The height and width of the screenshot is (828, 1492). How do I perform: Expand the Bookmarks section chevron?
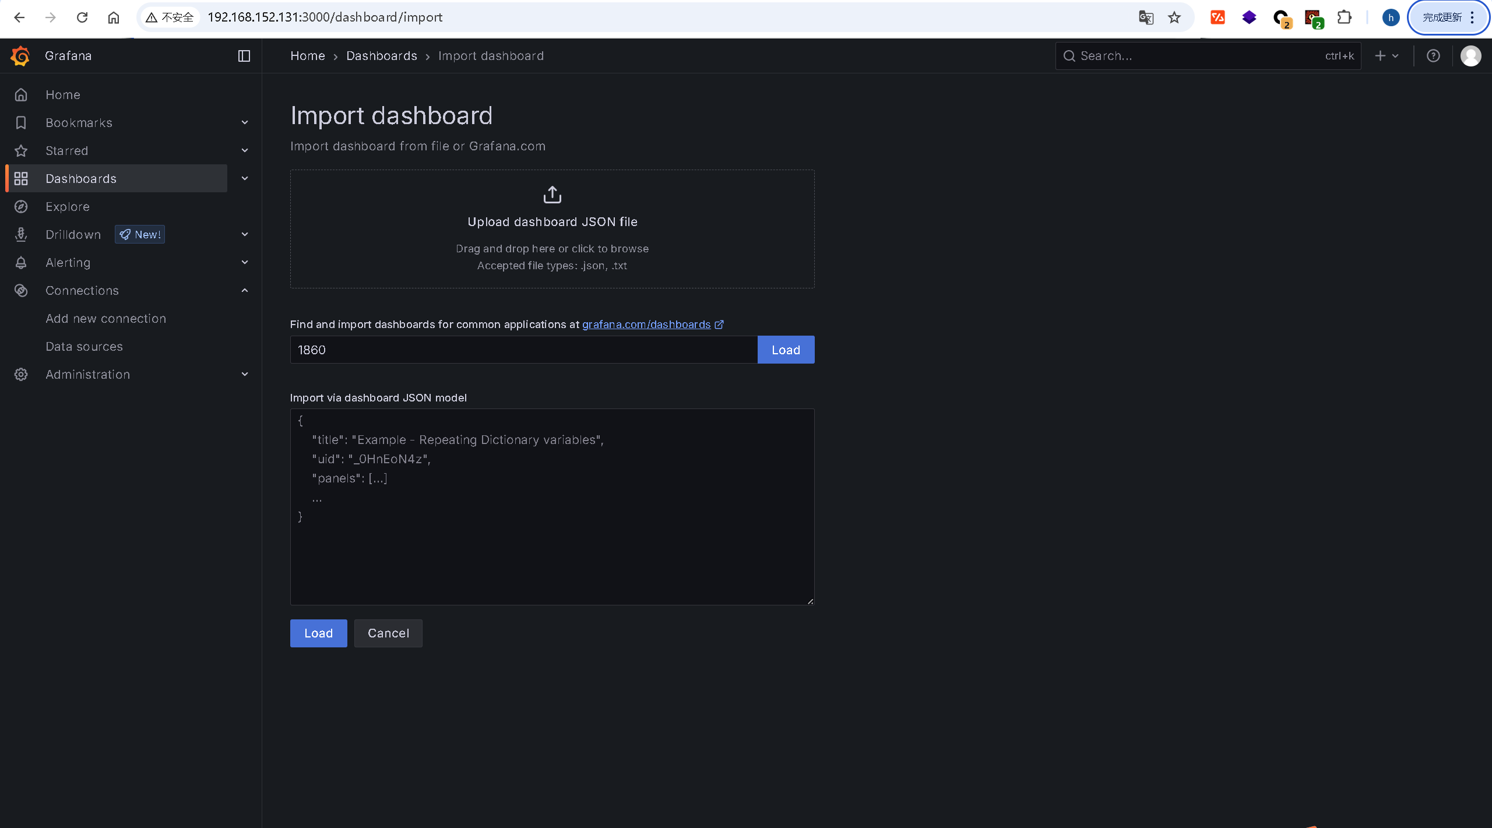[x=245, y=122]
